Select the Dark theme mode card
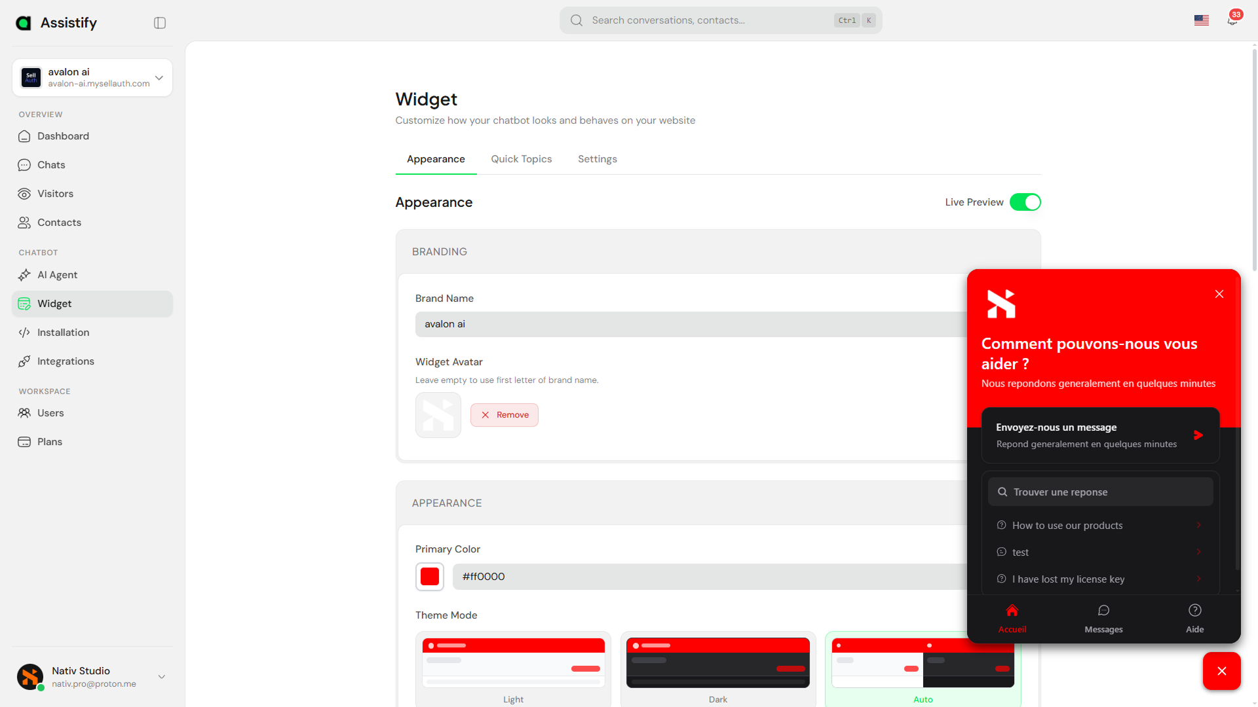Viewport: 1258px width, 707px height. 717,663
